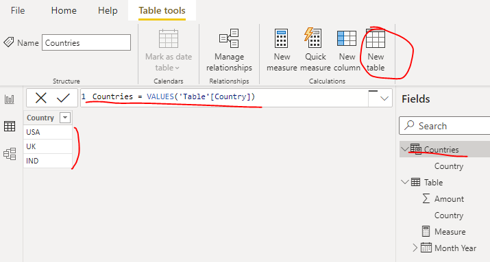
Task: Click the New table icon
Action: coord(376,38)
